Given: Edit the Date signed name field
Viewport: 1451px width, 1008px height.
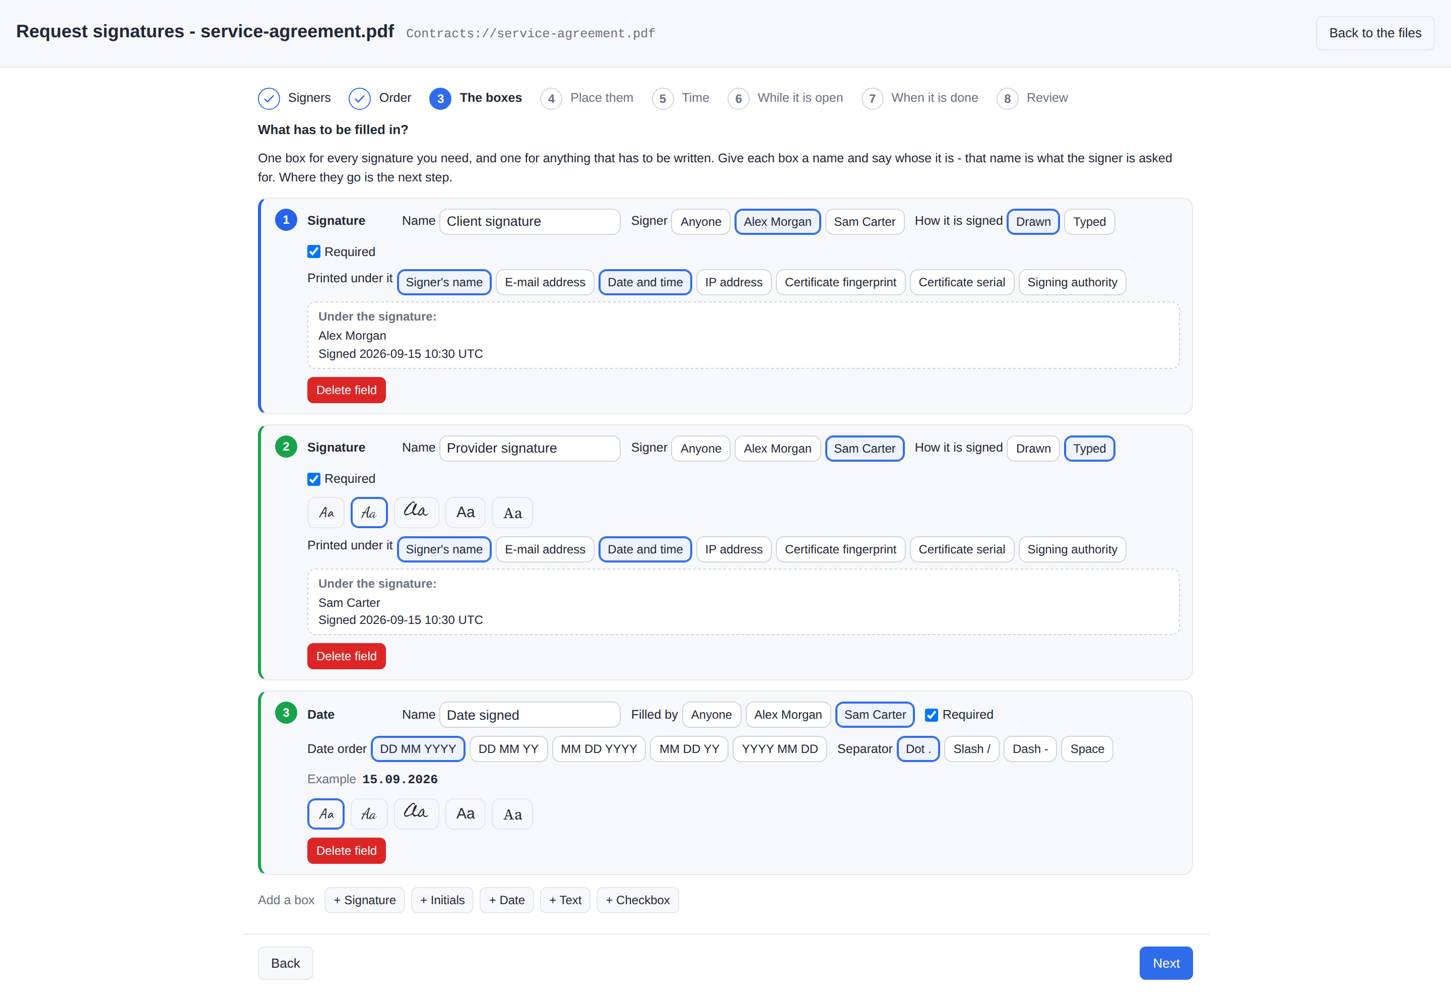Looking at the screenshot, I should [530, 714].
